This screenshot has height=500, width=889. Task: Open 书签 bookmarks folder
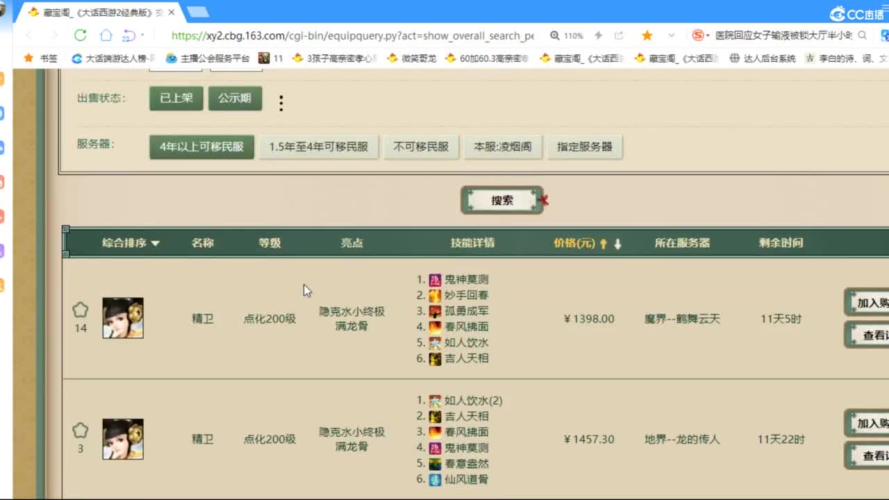pos(41,58)
